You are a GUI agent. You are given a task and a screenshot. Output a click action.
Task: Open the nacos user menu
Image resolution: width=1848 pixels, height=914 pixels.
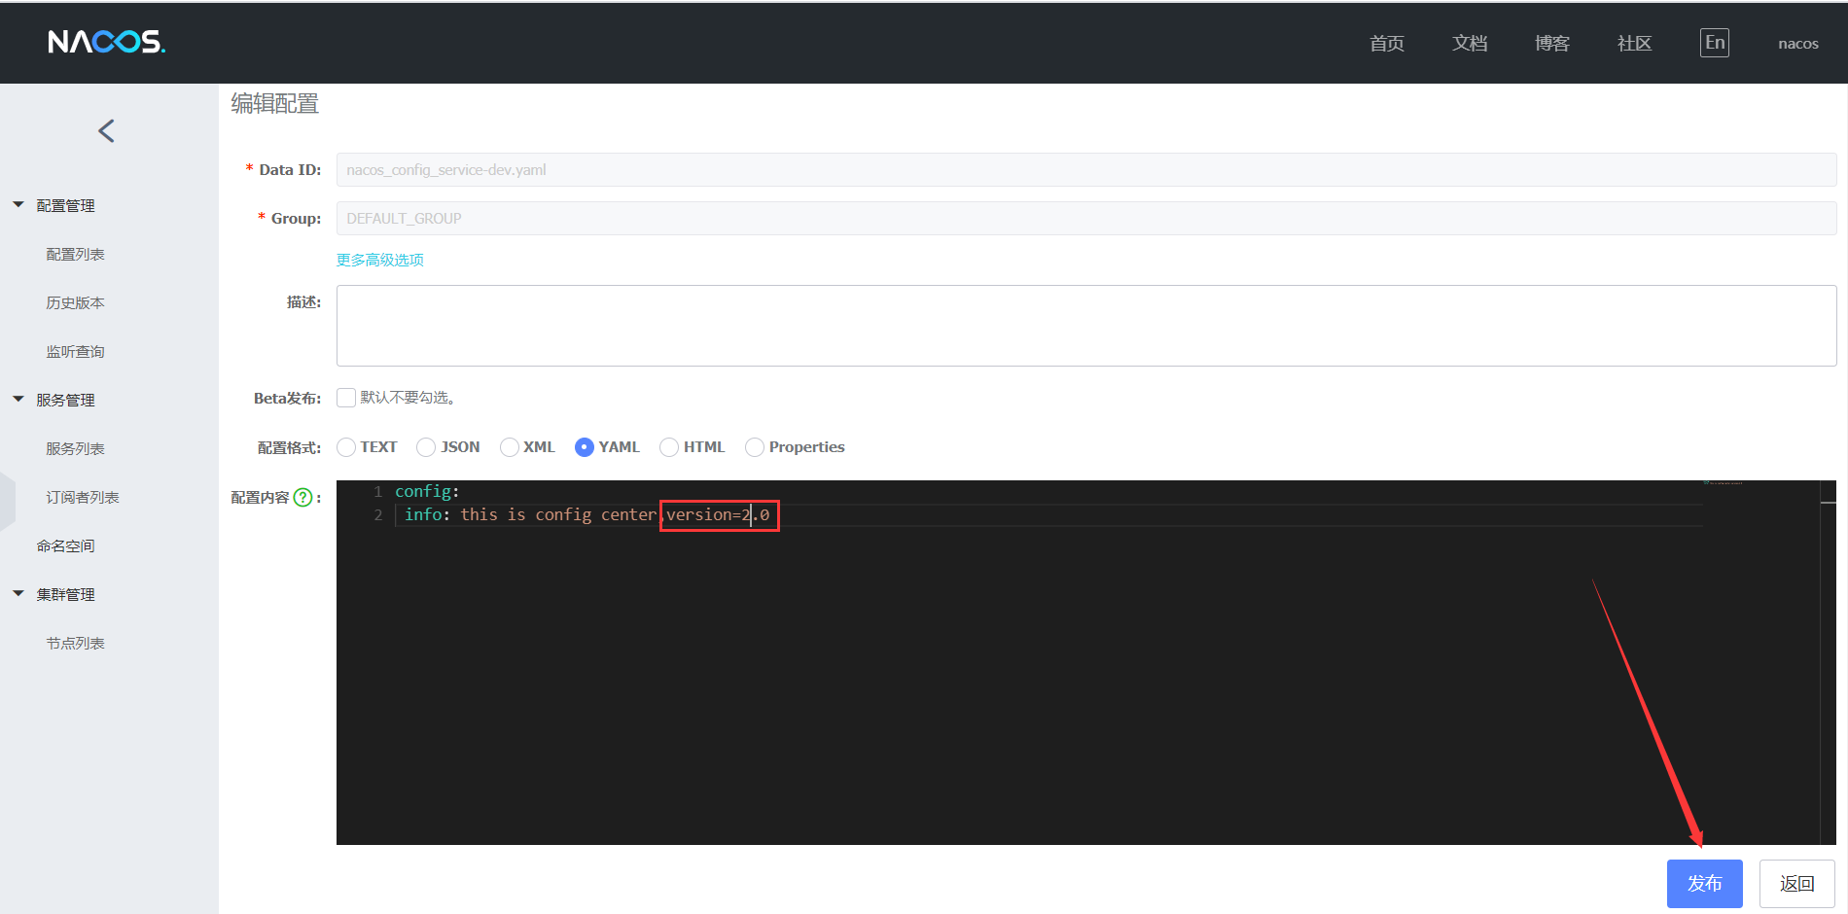pyautogui.click(x=1798, y=43)
